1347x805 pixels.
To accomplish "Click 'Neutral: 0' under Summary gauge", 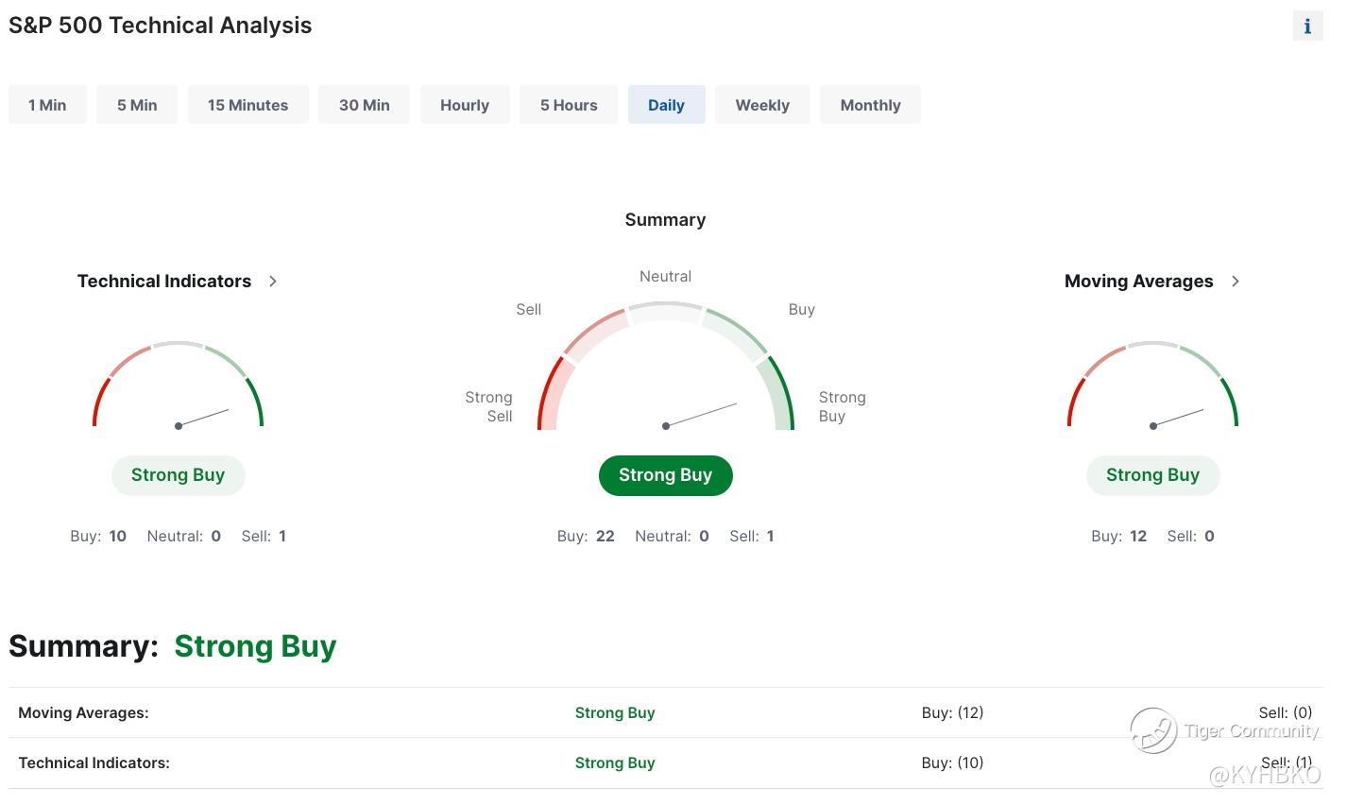I will (x=672, y=536).
